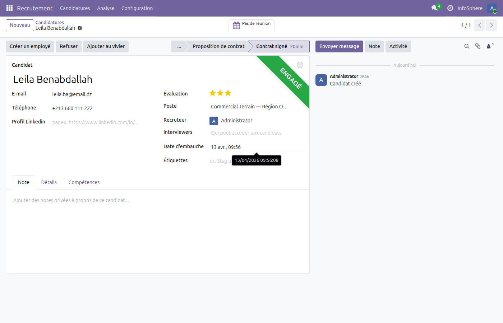Expand hidden stages with the ellipsis
503x323 pixels.
tap(179, 46)
